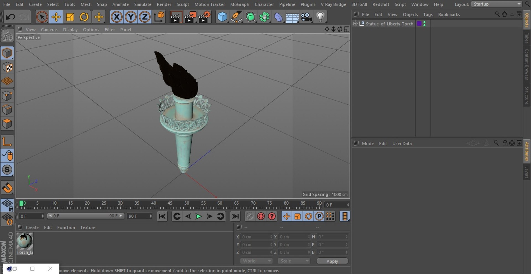The width and height of the screenshot is (531, 274).
Task: Open the Texture menu in material manager
Action: click(x=88, y=228)
